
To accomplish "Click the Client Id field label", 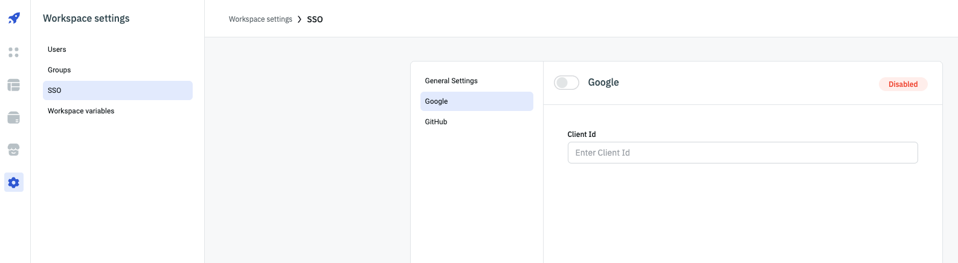I will (582, 135).
